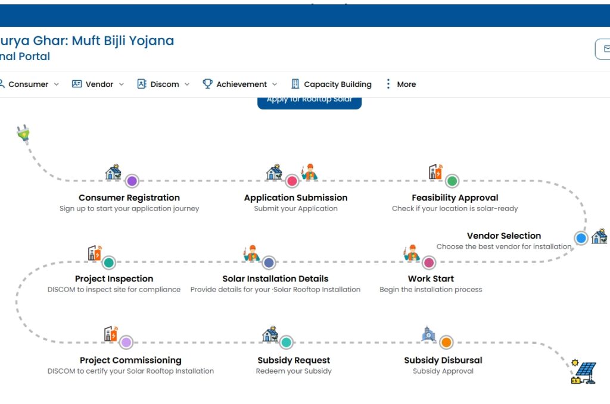Screen dimensions: 610x404
Task: Open the More options menu
Action: point(400,84)
